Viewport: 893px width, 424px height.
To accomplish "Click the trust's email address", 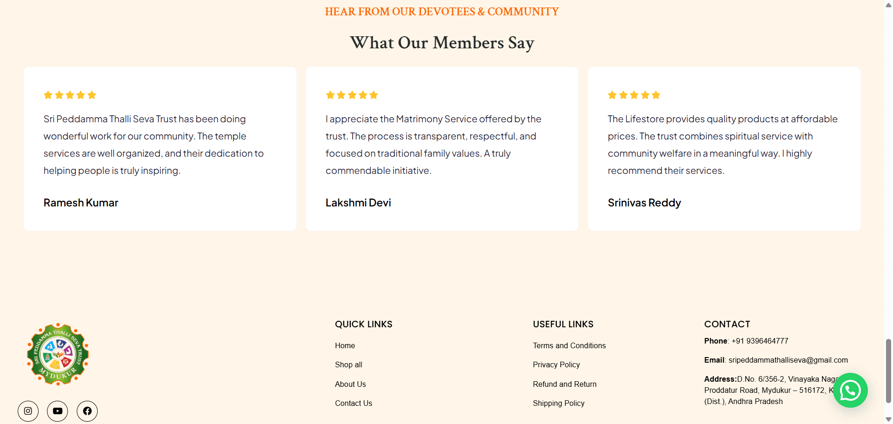I will [x=788, y=360].
